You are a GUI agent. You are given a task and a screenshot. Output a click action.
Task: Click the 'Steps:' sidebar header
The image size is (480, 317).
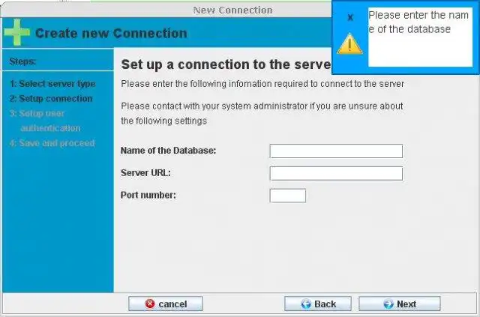(22, 61)
